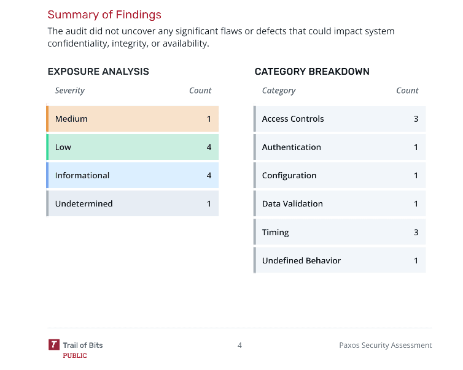Viewport: 463px width, 370px height.
Task: Click the red PUBLIC label in footer
Action: pyautogui.click(x=75, y=356)
